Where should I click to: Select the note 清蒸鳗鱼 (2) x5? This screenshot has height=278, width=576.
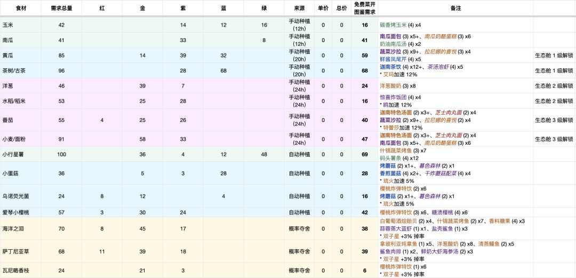[497, 244]
